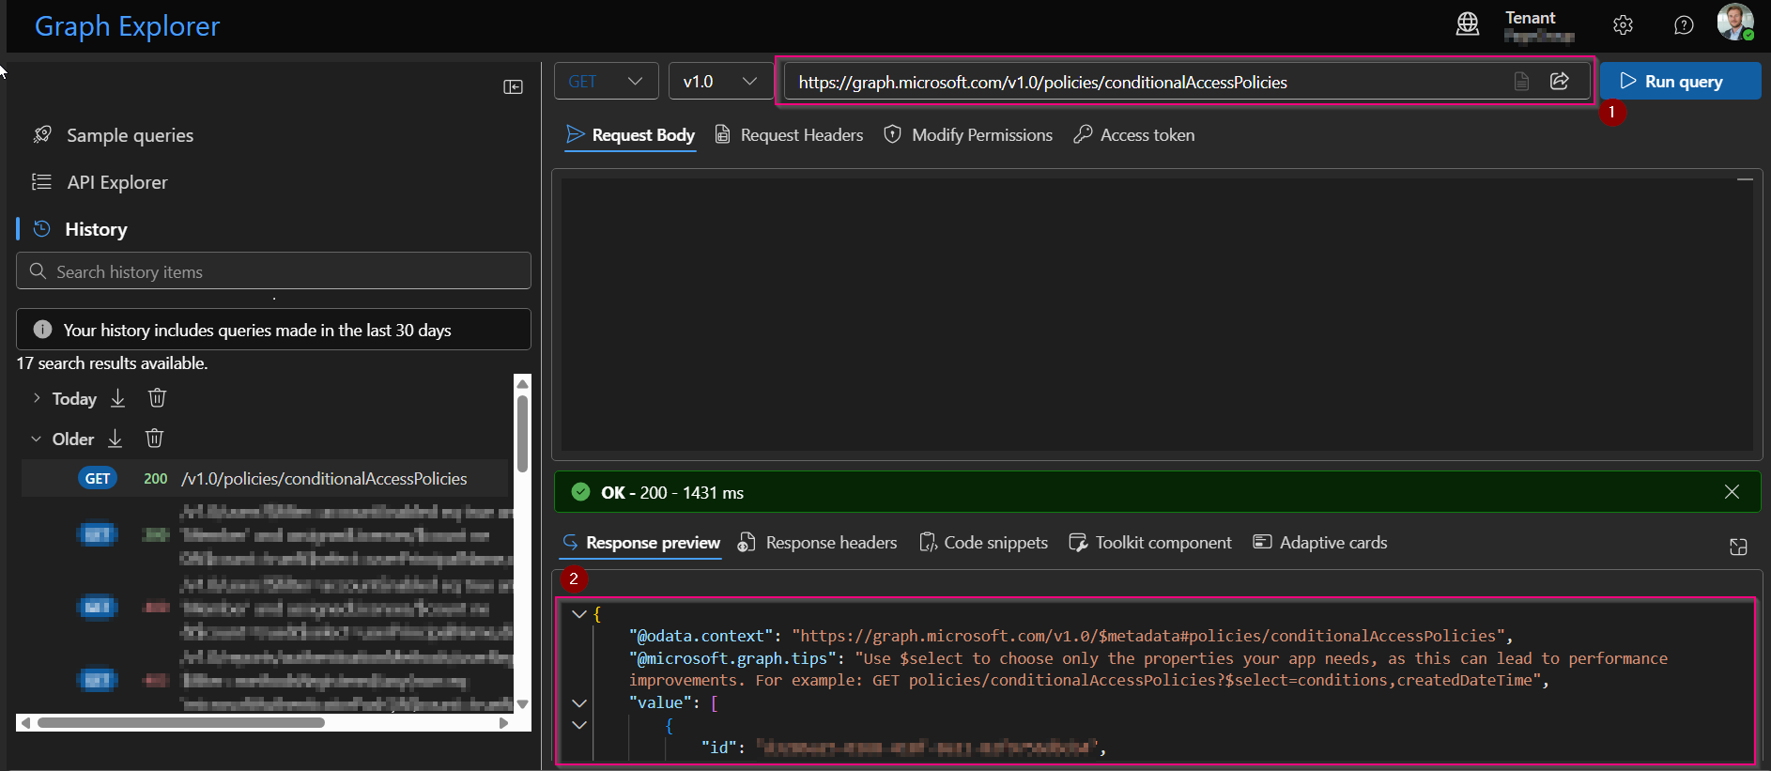Download today's history with the download icon
The height and width of the screenshot is (771, 1771).
pos(117,398)
